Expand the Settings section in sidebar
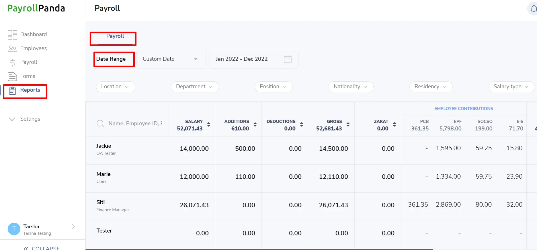Screen dimensions: 537x250 [x=25, y=119]
